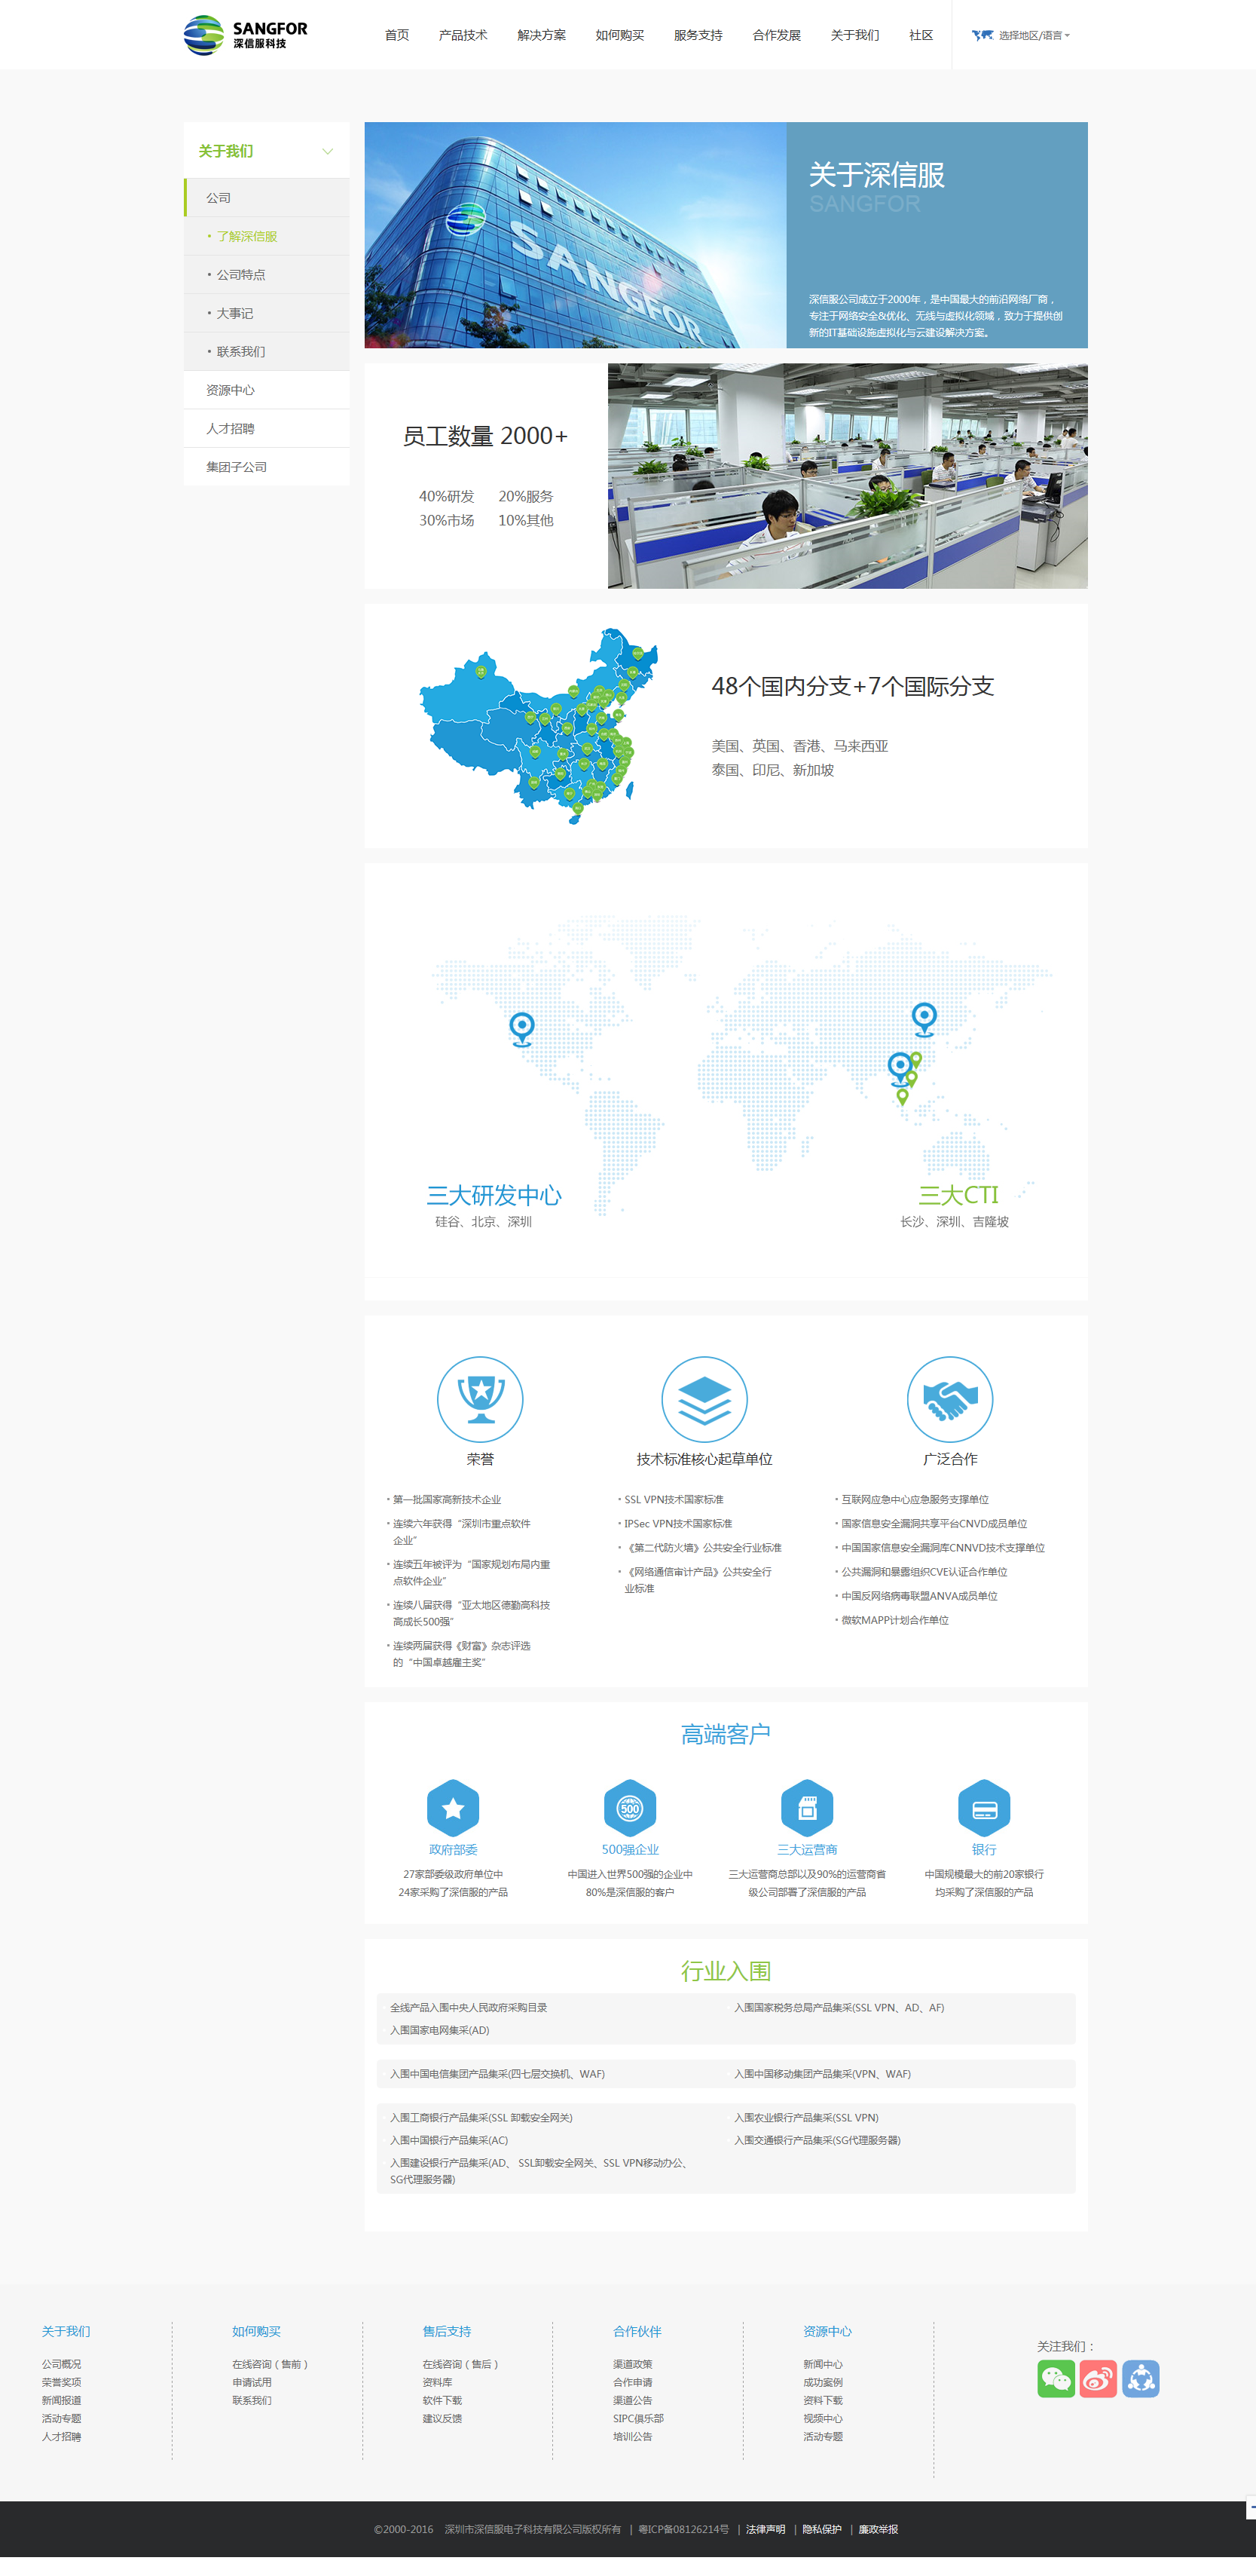This screenshot has width=1256, height=2576.
Task: Select 解决方案 in the top menu
Action: pyautogui.click(x=540, y=36)
